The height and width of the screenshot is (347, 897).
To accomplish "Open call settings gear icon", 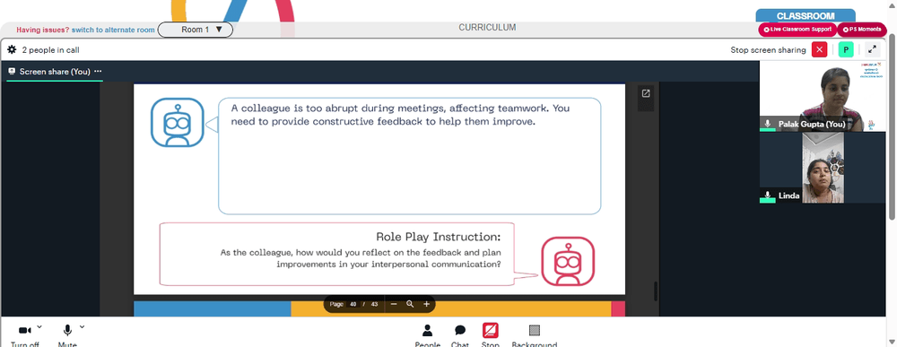I will pos(12,49).
